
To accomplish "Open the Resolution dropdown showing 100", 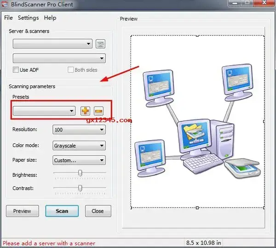I will pos(79,130).
